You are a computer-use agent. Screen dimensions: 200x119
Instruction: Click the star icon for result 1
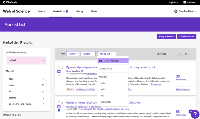click(x=59, y=71)
